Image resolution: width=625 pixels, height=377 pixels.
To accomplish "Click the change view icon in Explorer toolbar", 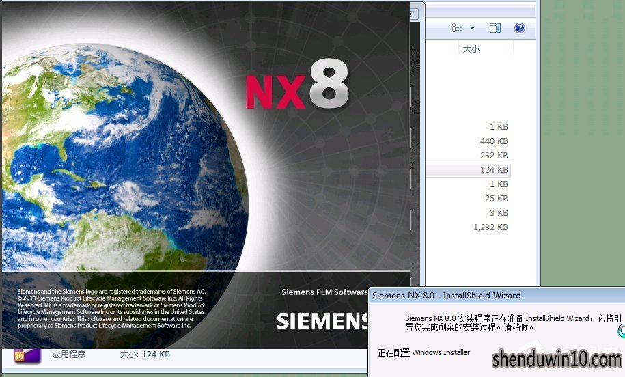I will pyautogui.click(x=458, y=28).
